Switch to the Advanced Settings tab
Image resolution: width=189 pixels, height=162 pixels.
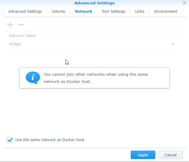[x=25, y=11]
